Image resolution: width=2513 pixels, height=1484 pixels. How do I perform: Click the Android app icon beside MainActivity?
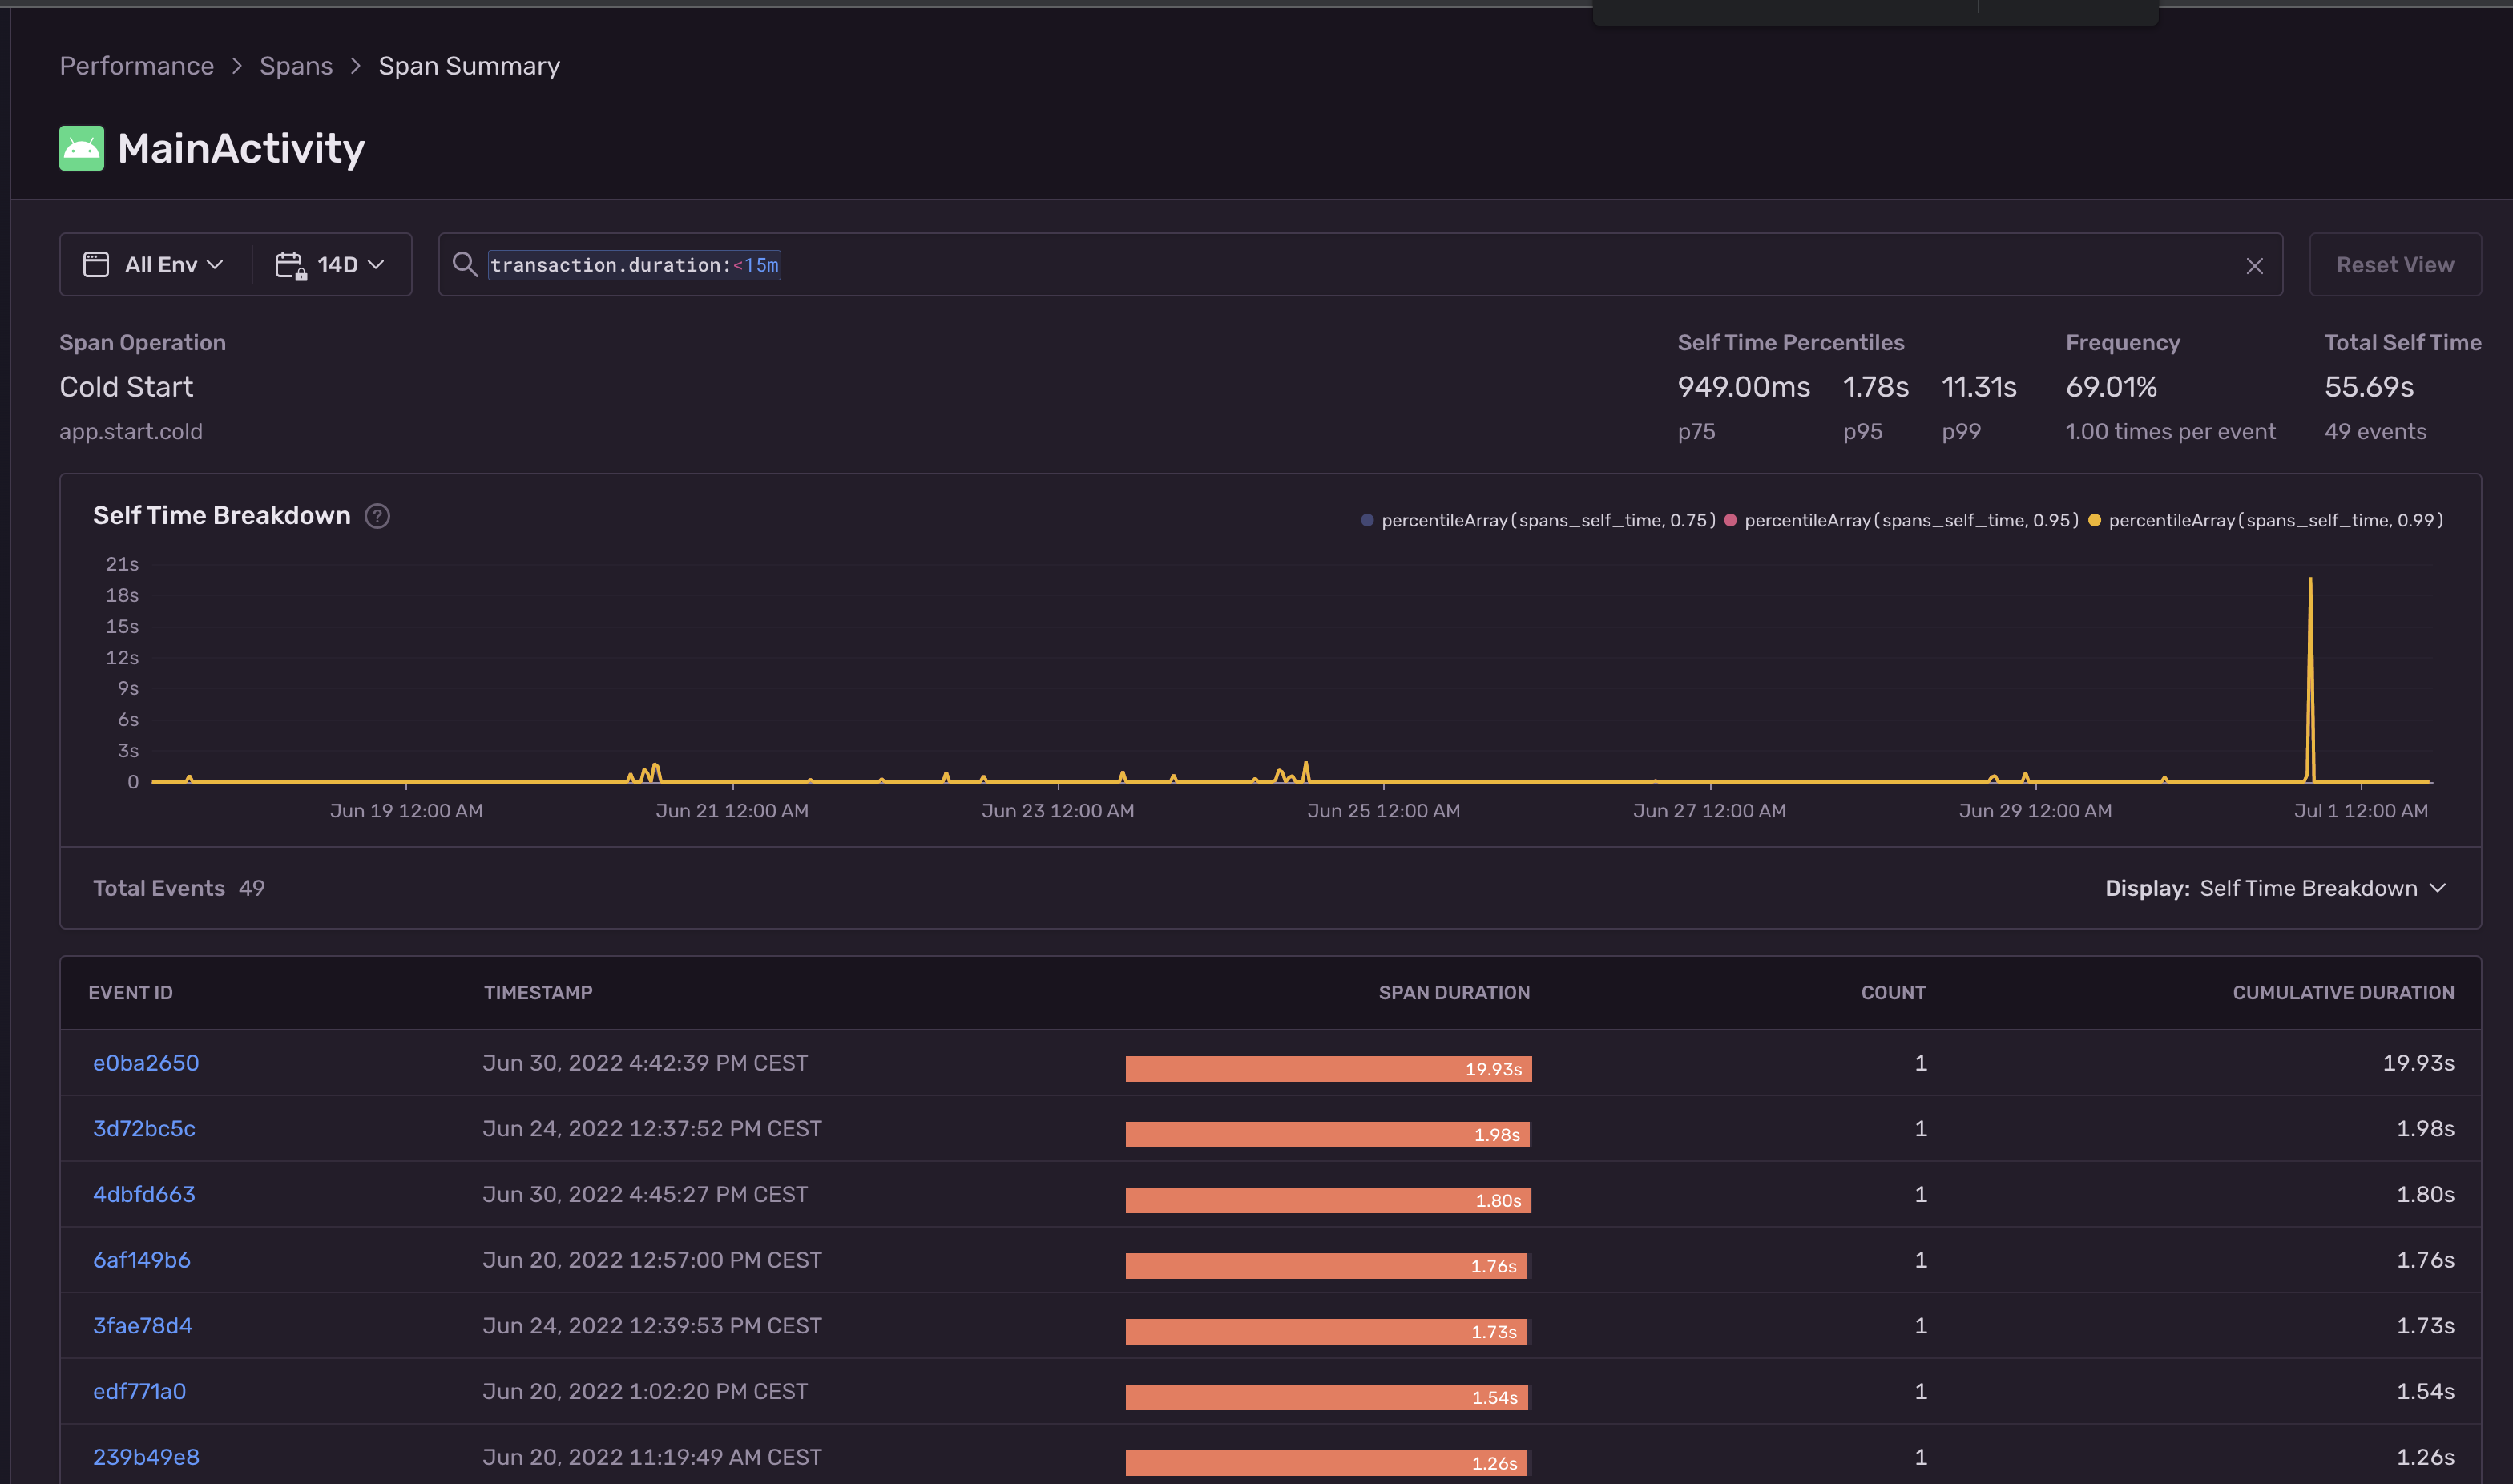(81, 148)
